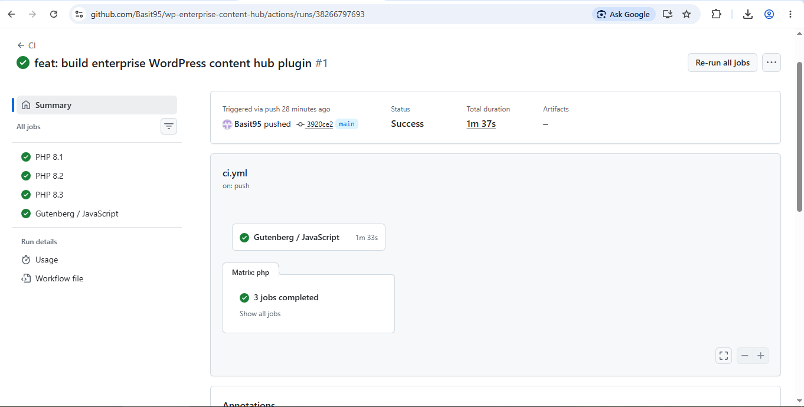804x407 pixels.
Task: Click the on: push trigger text
Action: (x=236, y=186)
